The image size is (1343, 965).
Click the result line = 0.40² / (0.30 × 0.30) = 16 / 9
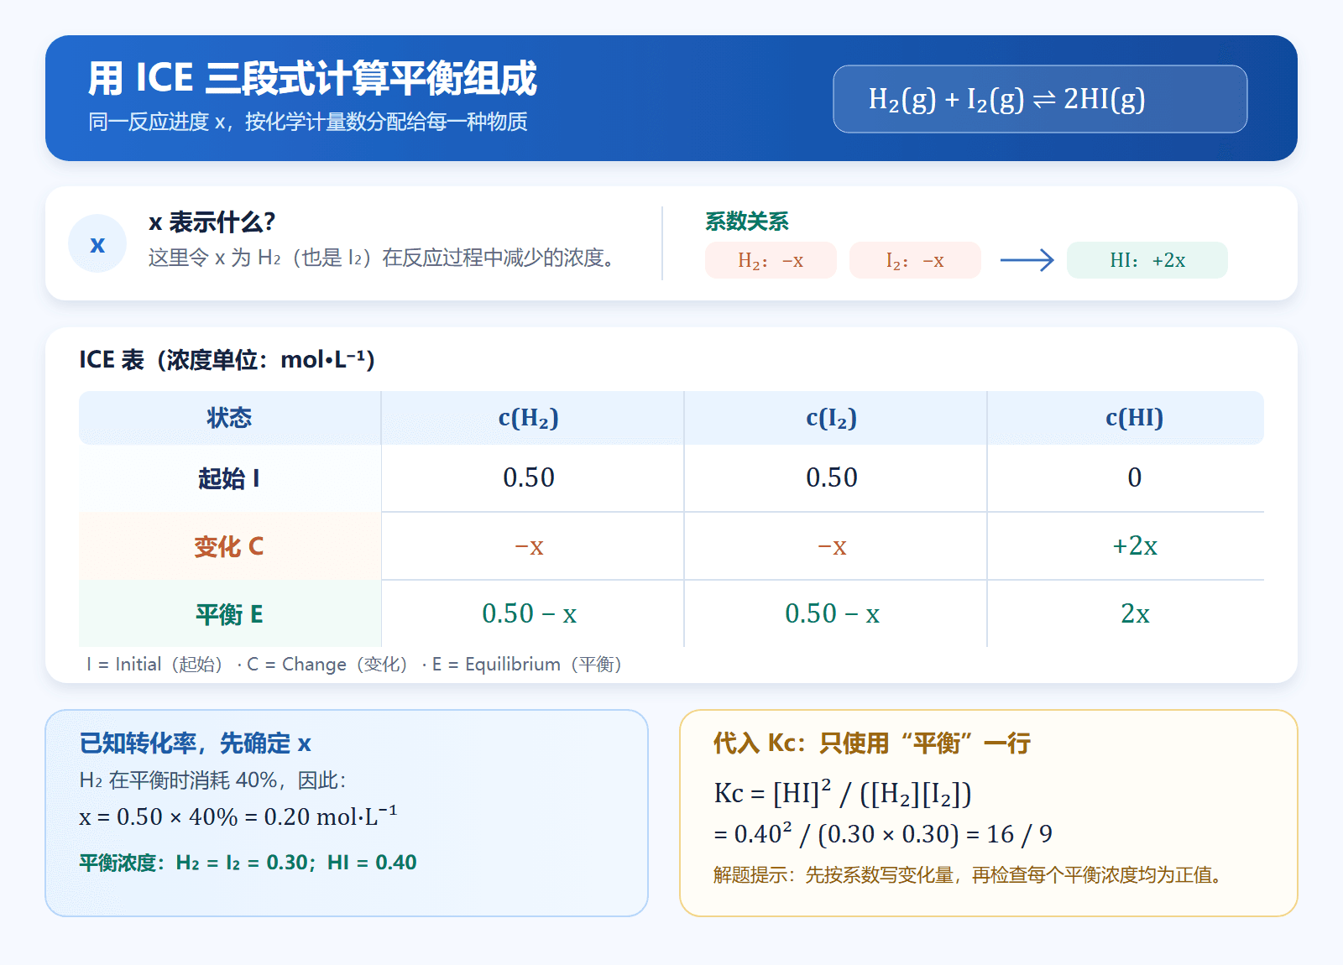click(x=883, y=834)
